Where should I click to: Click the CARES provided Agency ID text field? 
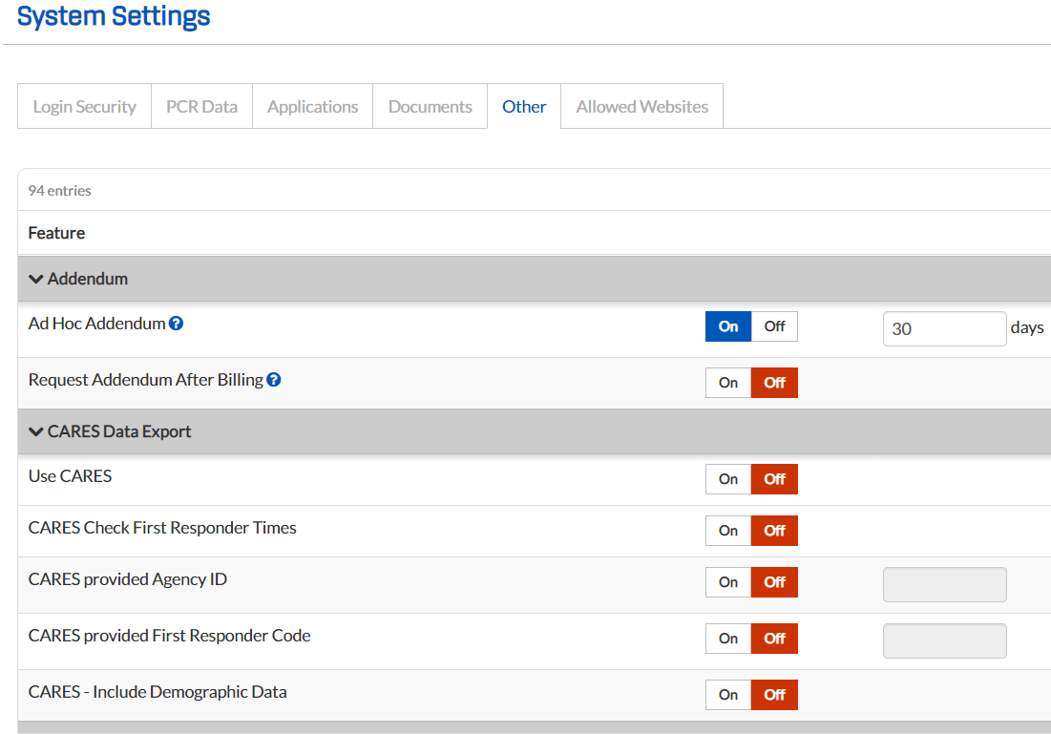pos(944,584)
